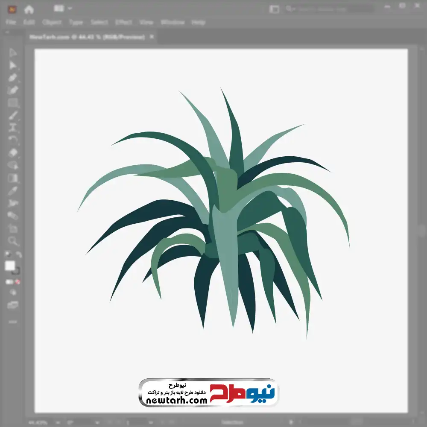Select the Selection tool arrow
Image resolution: width=427 pixels, height=427 pixels.
[12, 53]
